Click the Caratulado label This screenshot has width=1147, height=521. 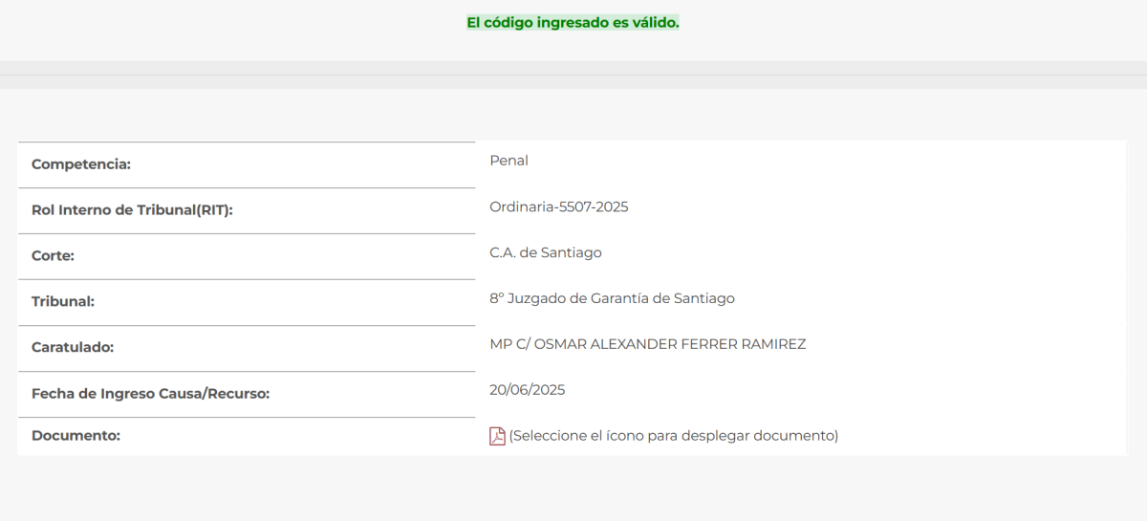73,348
